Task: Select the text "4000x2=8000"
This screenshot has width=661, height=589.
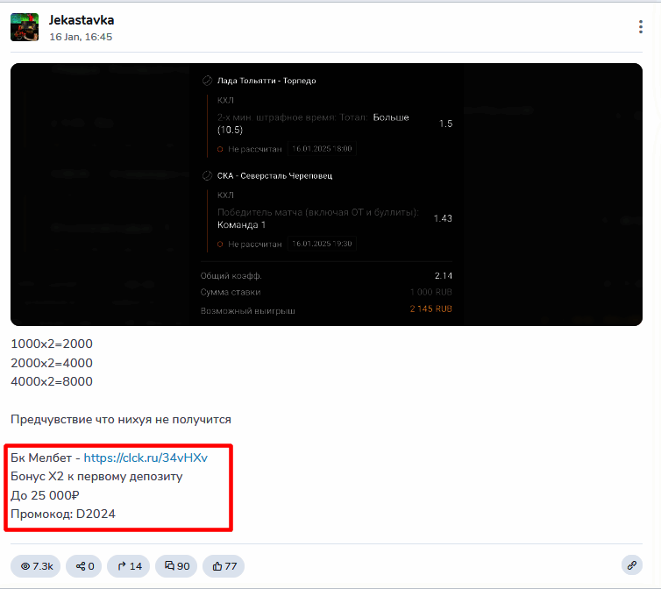Action: [x=52, y=381]
